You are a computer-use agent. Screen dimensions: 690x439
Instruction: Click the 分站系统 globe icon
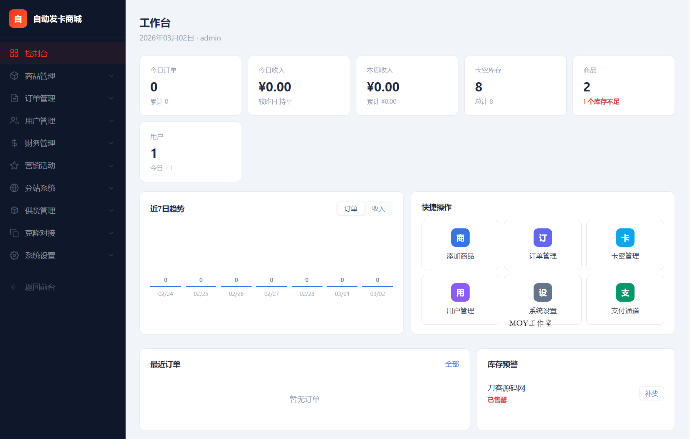click(14, 188)
